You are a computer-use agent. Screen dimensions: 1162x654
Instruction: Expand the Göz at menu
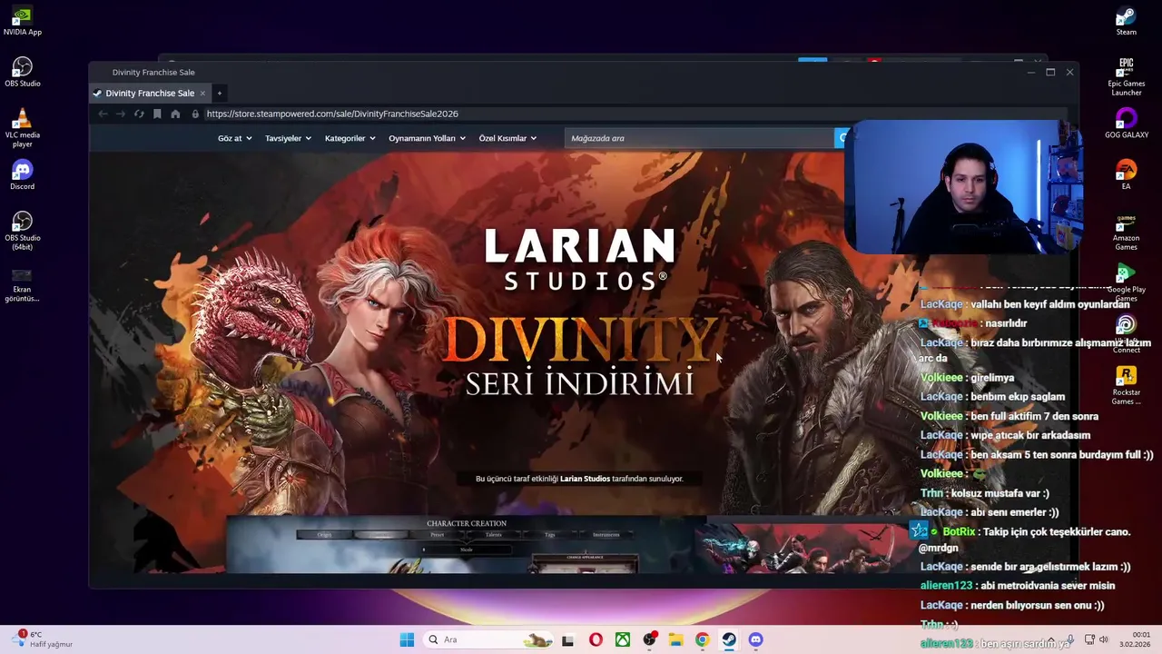(x=234, y=138)
